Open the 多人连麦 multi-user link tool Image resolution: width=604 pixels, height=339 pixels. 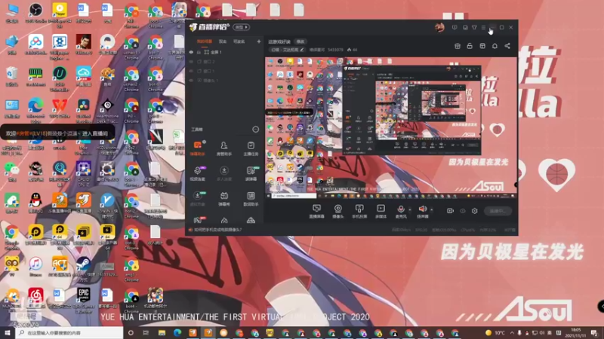tap(223, 173)
